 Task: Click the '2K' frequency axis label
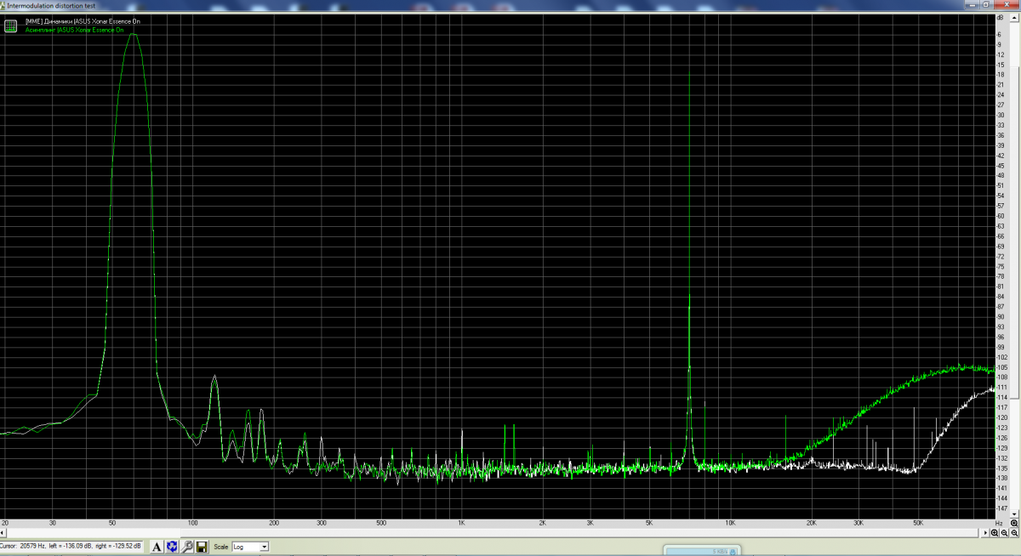click(x=543, y=523)
